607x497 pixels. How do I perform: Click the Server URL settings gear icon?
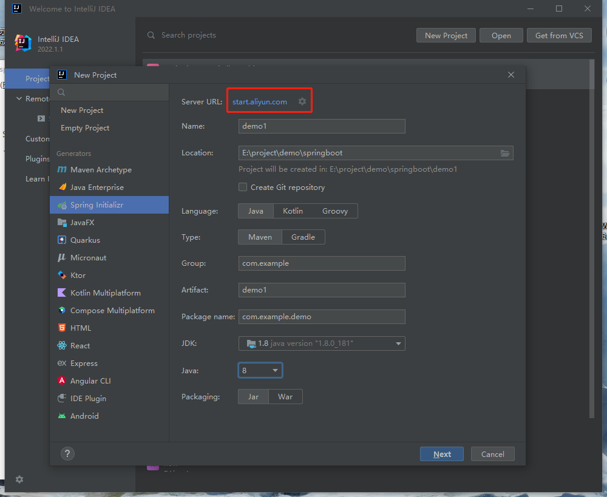(x=302, y=101)
